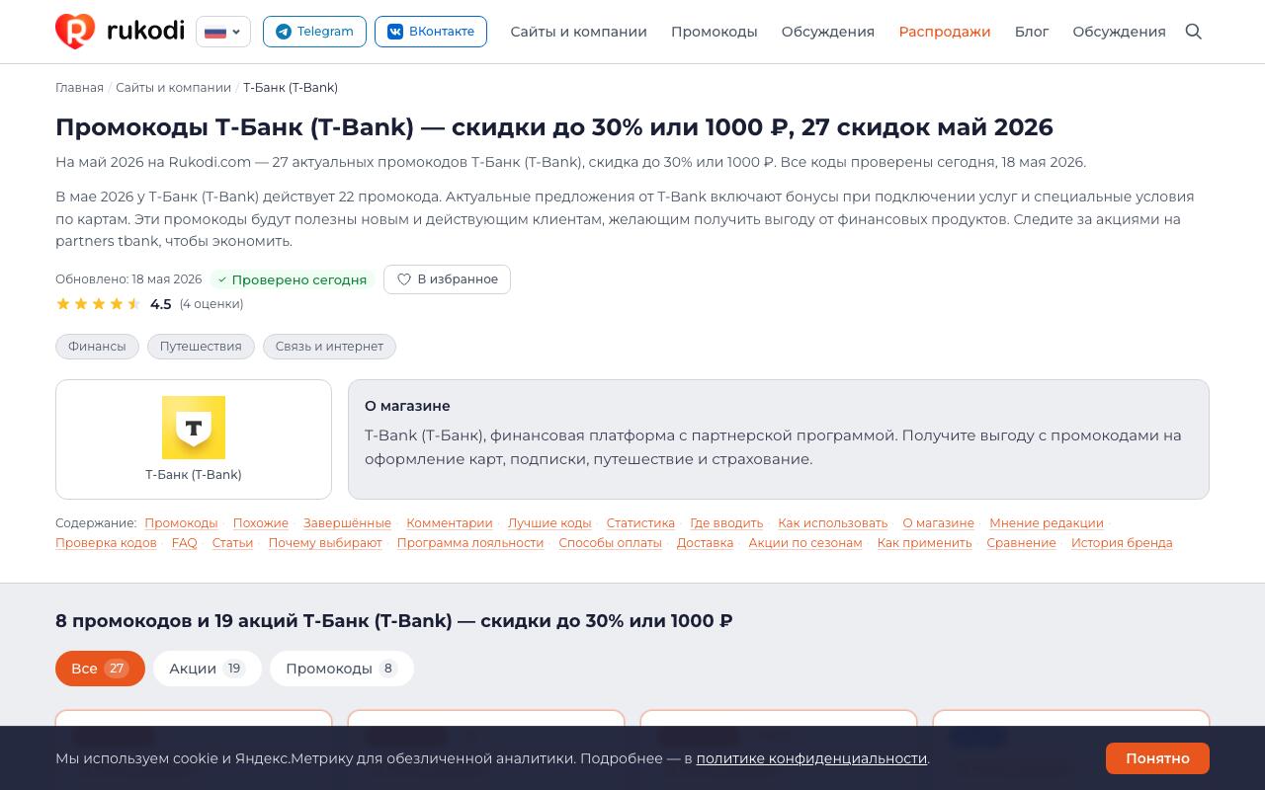Click Обновлено: 18 мая 2026 text
The height and width of the screenshot is (790, 1265).
(x=128, y=279)
